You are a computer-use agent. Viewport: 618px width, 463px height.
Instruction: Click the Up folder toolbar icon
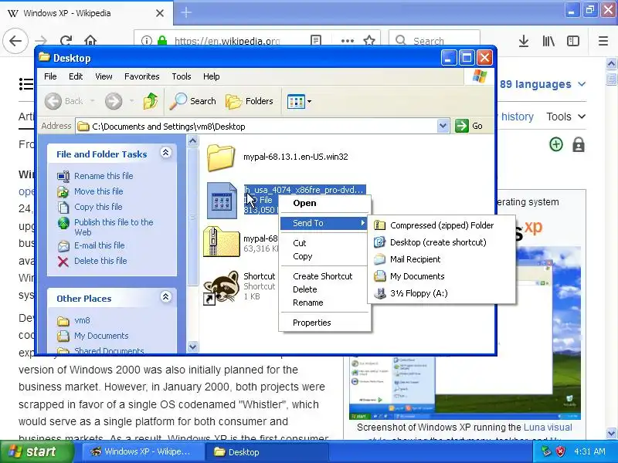(150, 101)
